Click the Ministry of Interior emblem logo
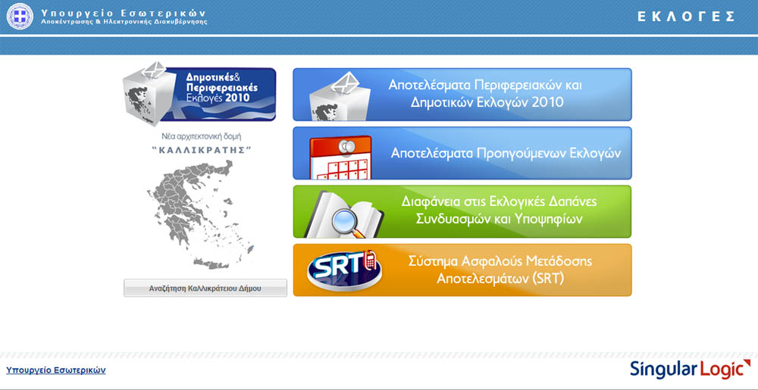 click(x=20, y=17)
